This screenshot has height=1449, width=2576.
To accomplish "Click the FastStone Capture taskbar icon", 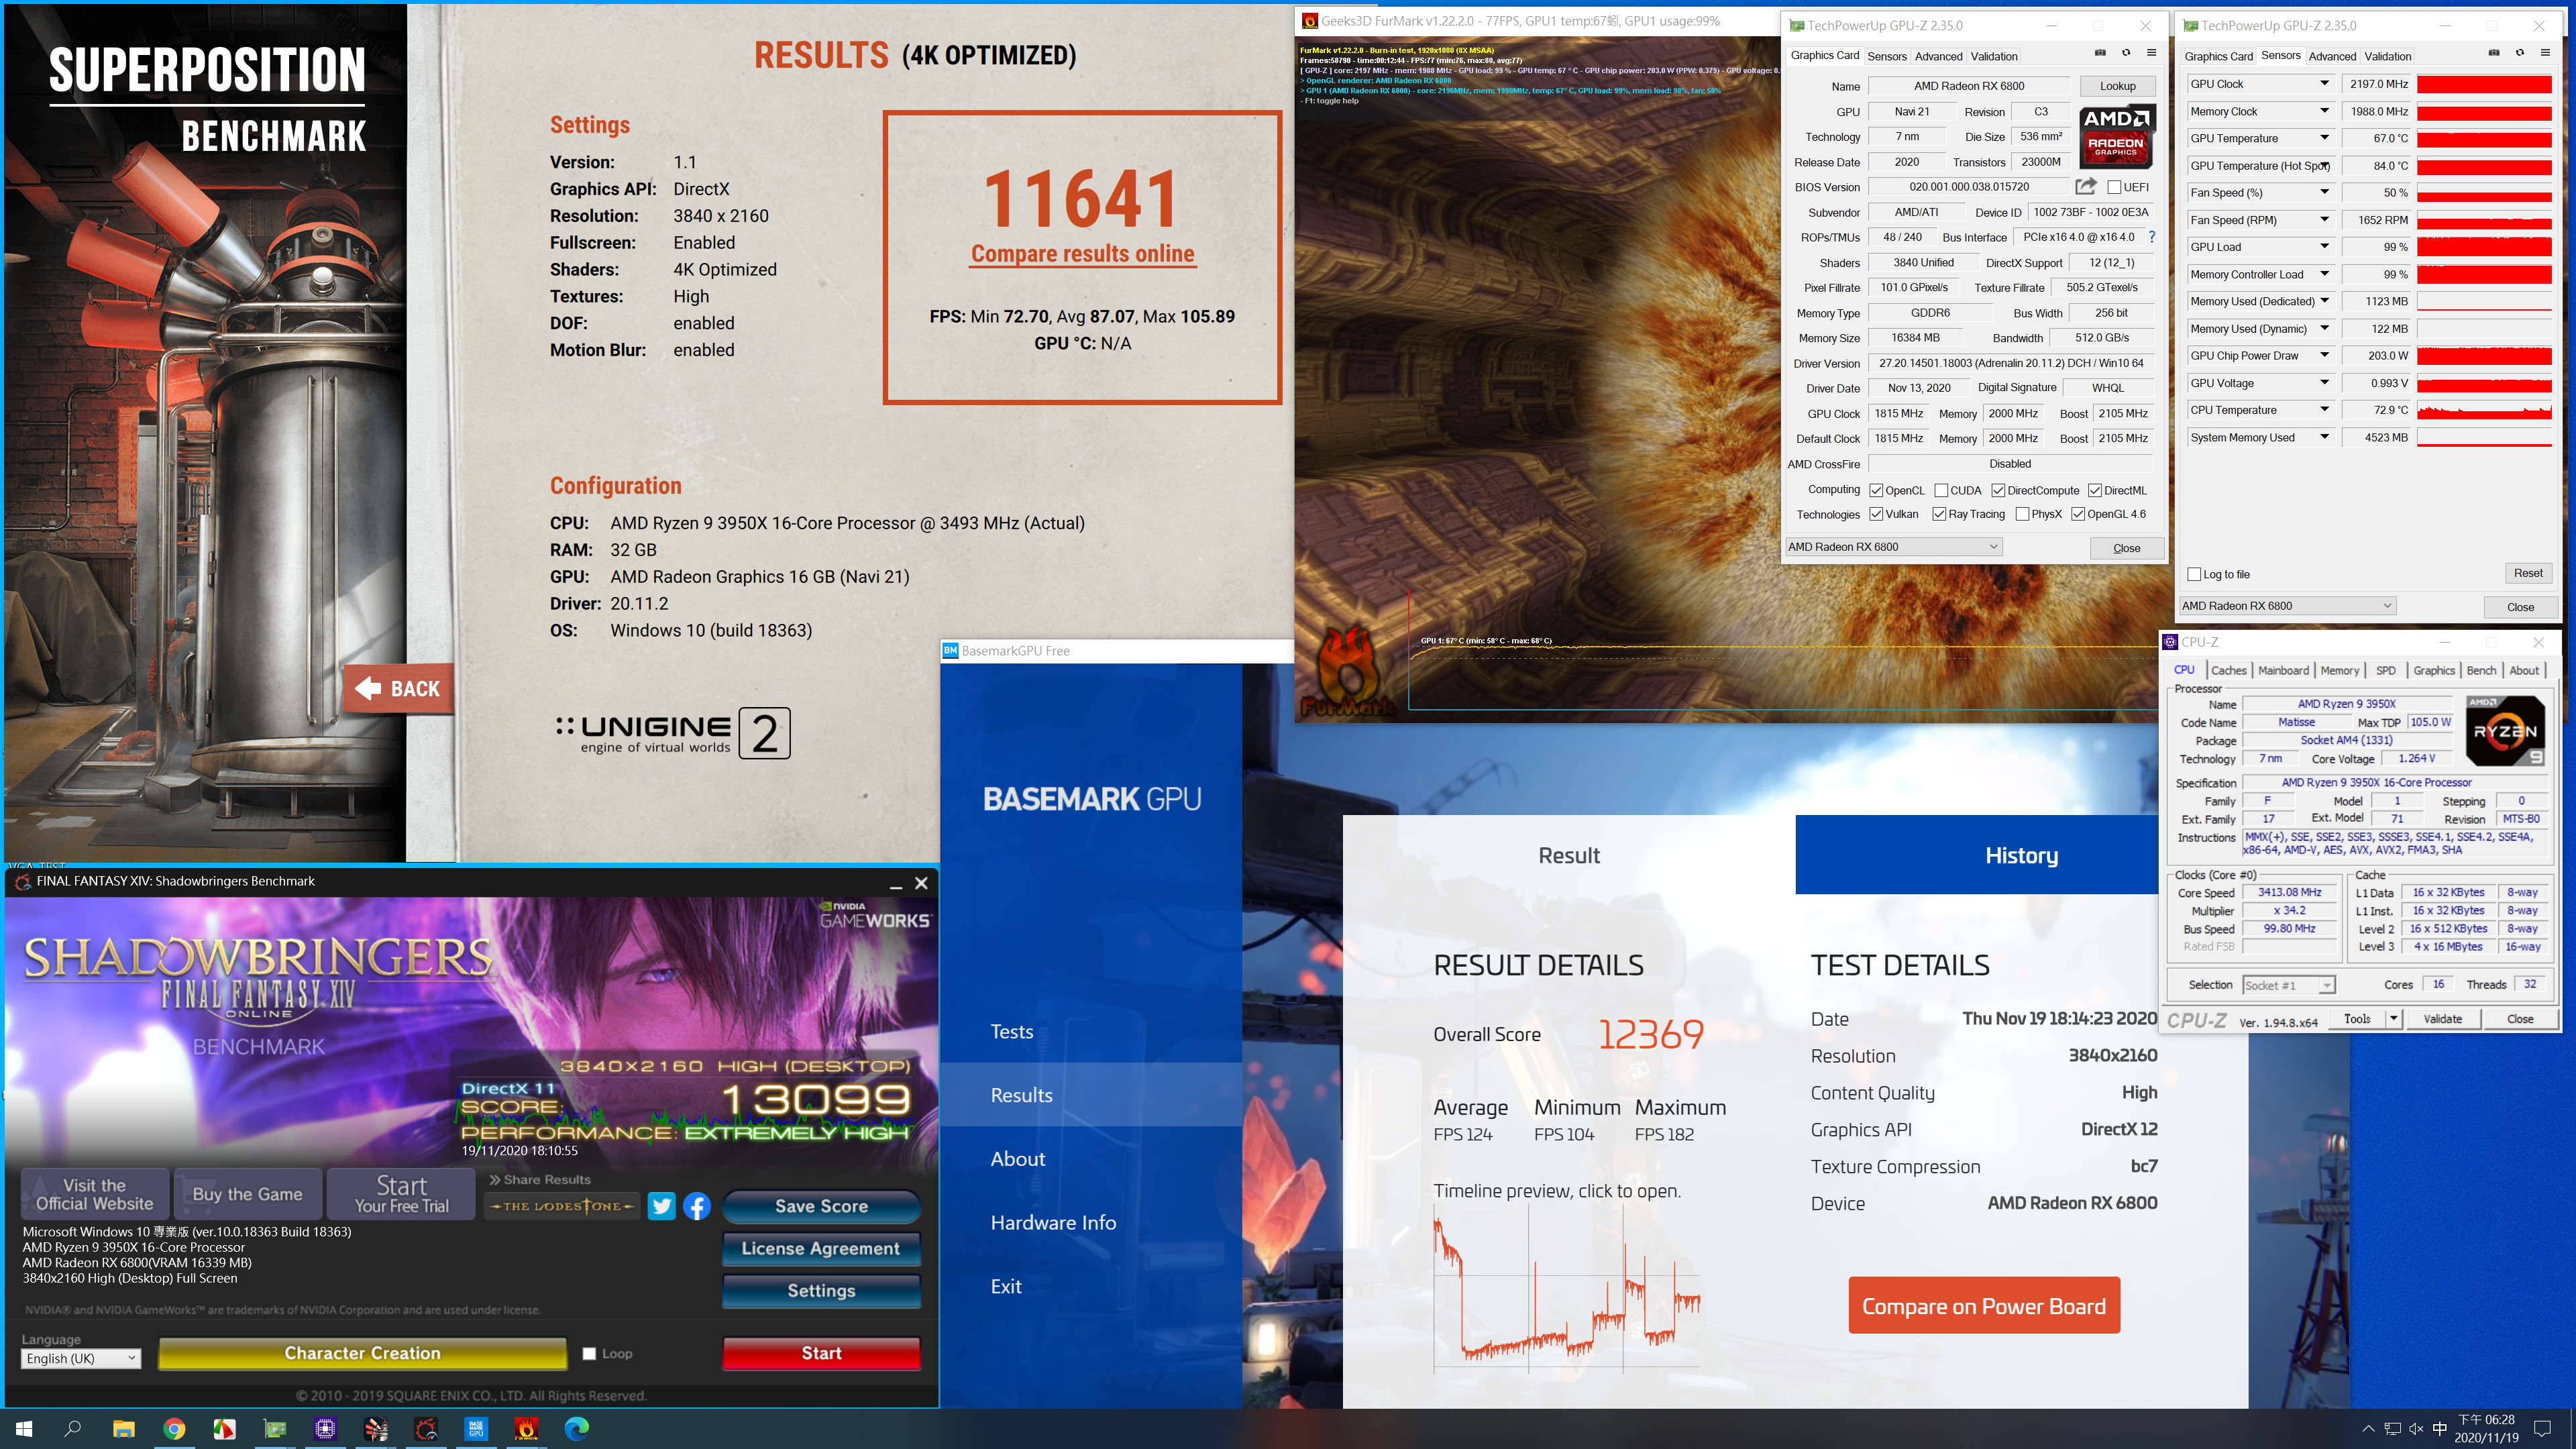I will [224, 1429].
